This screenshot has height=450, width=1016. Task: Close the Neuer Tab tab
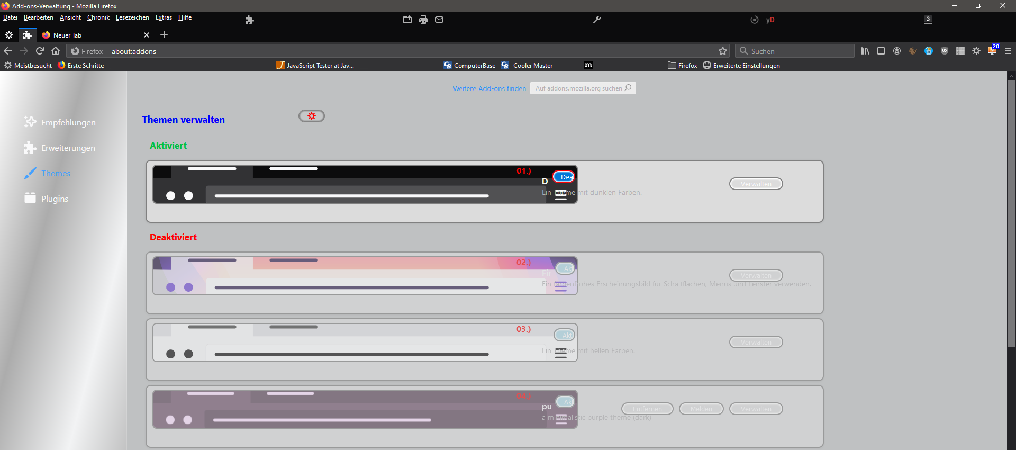click(147, 35)
